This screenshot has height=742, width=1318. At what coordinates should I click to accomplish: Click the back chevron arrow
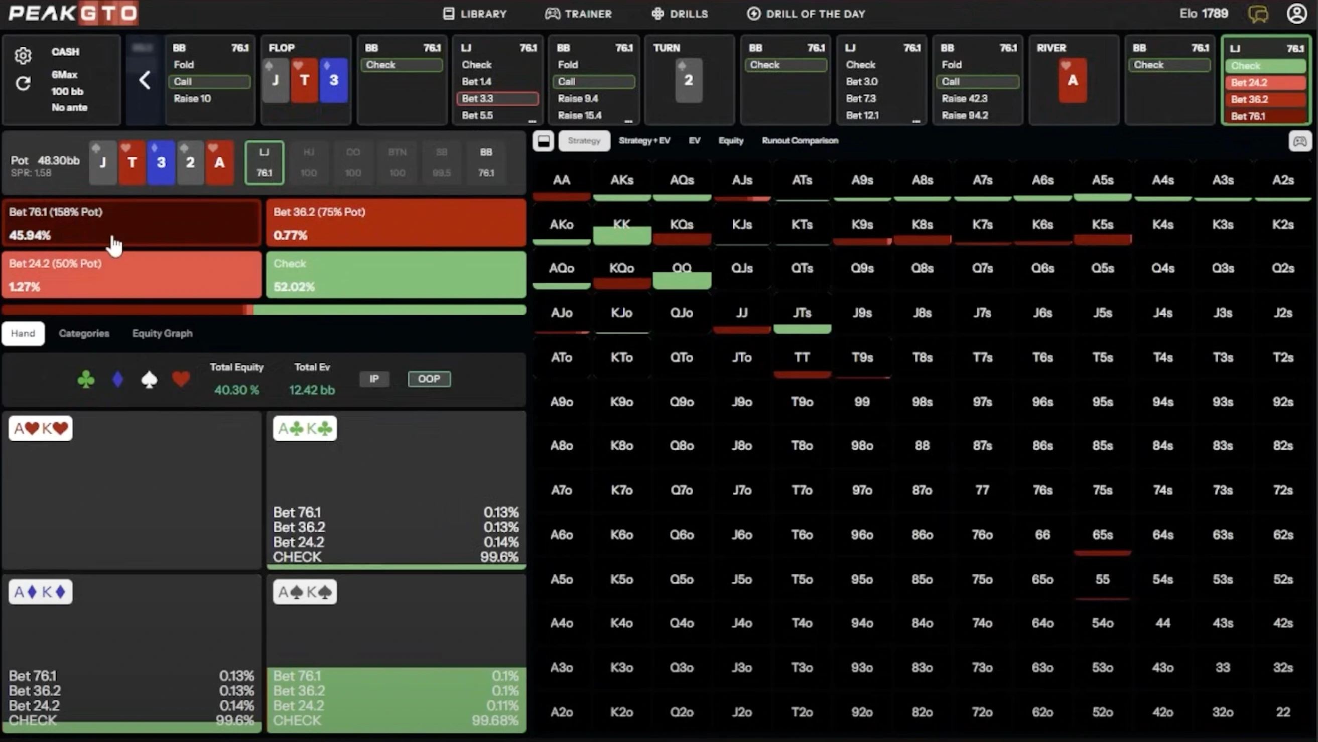pos(145,80)
